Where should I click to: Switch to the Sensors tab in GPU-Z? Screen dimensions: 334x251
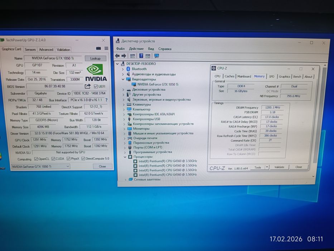(30, 49)
